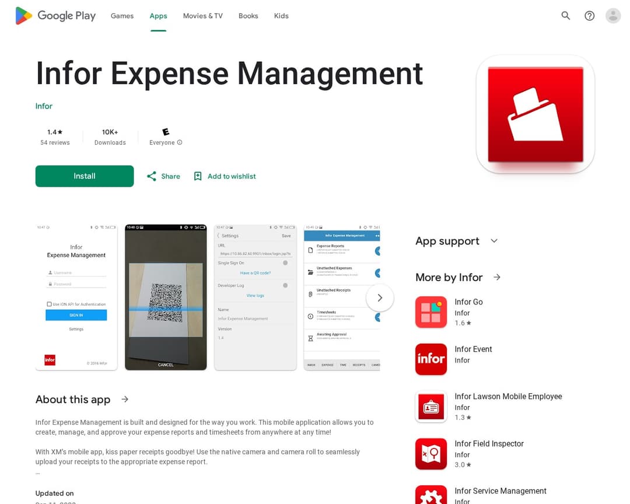Click the Infor Go '1.6★' rating

tap(463, 323)
